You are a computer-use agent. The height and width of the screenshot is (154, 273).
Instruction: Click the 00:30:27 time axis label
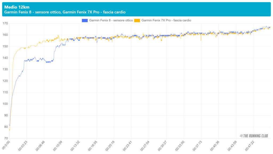pyautogui.click(x=162, y=146)
